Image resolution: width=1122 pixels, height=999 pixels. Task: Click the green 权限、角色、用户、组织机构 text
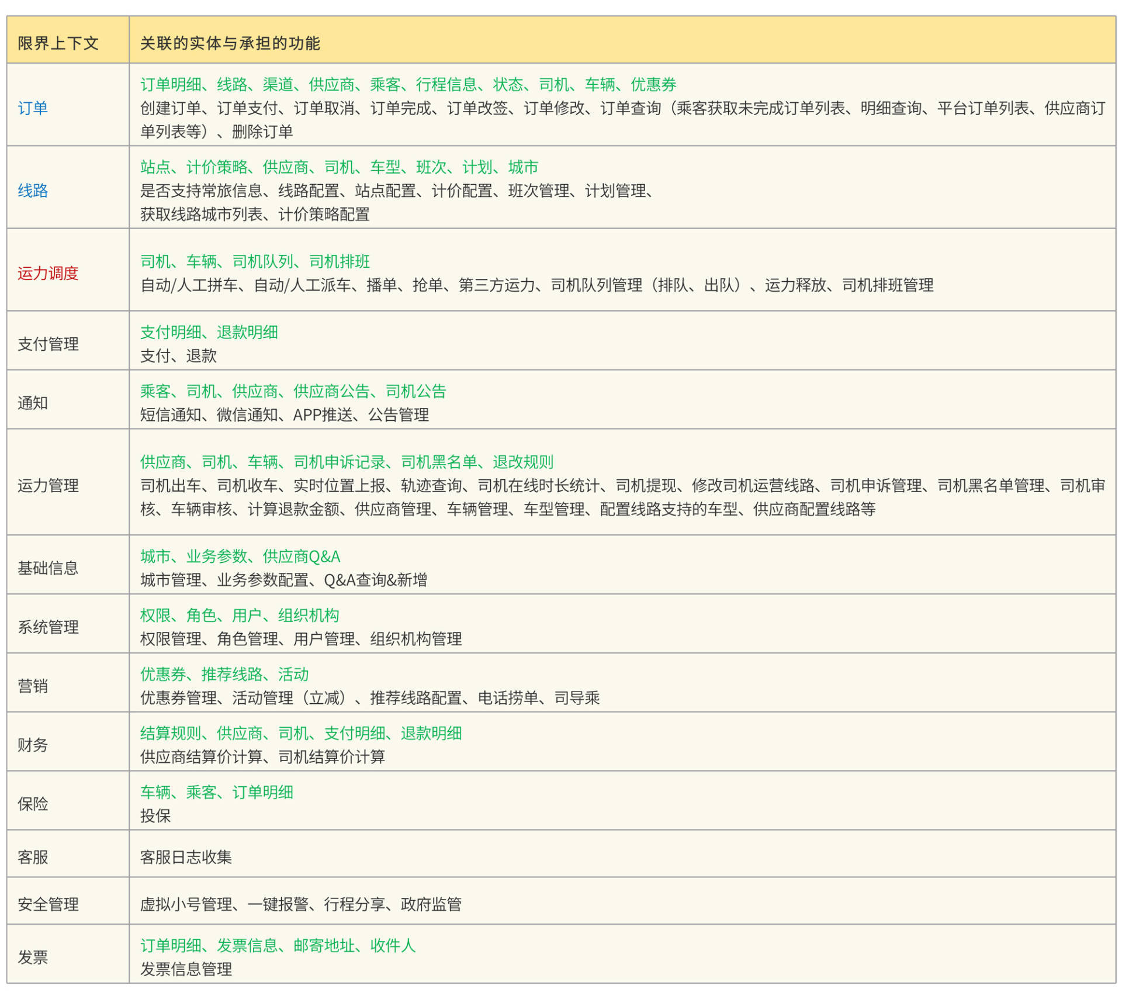click(x=240, y=615)
